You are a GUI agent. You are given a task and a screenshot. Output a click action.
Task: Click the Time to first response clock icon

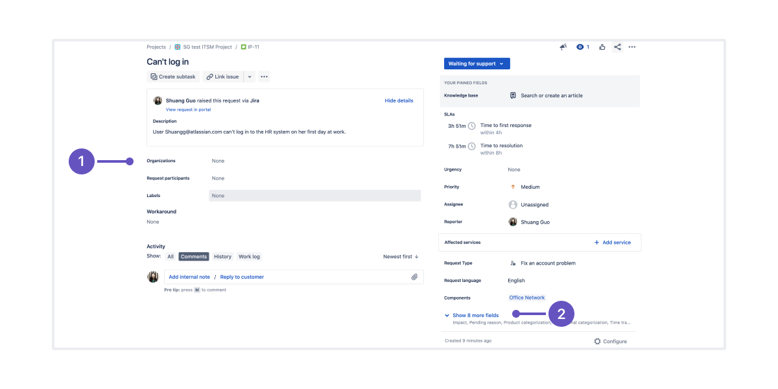coord(472,126)
